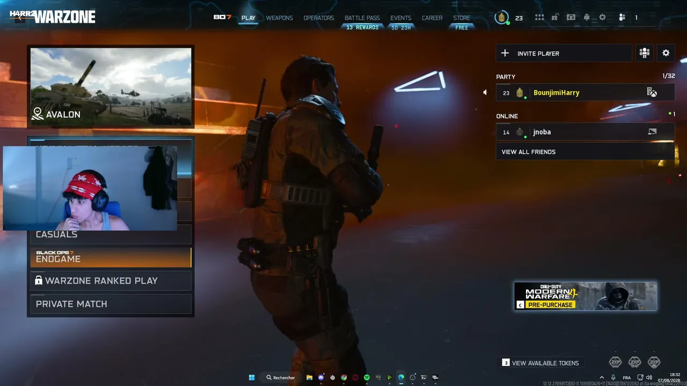Screen dimensions: 687x386
Task: Select the last 2XP token icon
Action: (654, 362)
